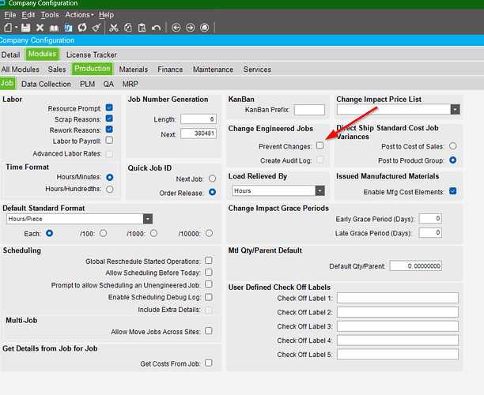
Task: Open the Actions dropdown menu
Action: (79, 15)
